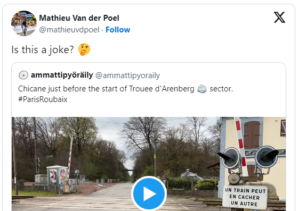Open the @ammattipyorailly handle in quoted tweet

128,75
